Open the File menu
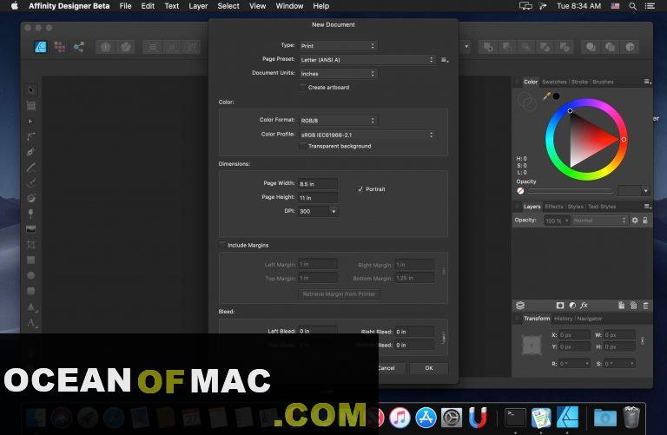This screenshot has width=667, height=435. (x=125, y=6)
